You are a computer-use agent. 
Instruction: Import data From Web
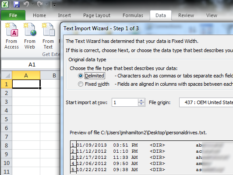click(30, 36)
